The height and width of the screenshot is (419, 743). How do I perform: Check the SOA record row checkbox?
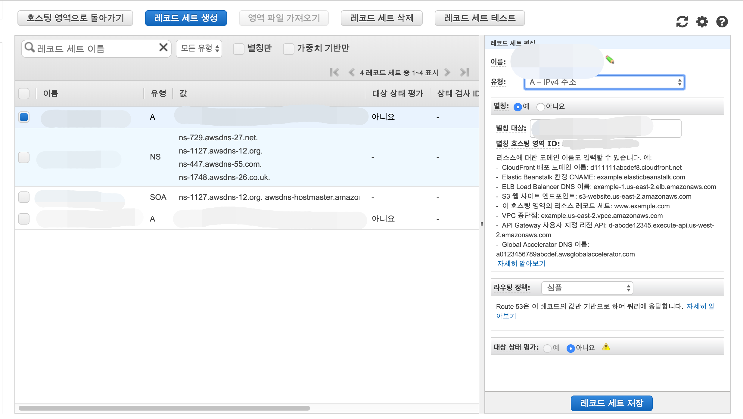(24, 197)
